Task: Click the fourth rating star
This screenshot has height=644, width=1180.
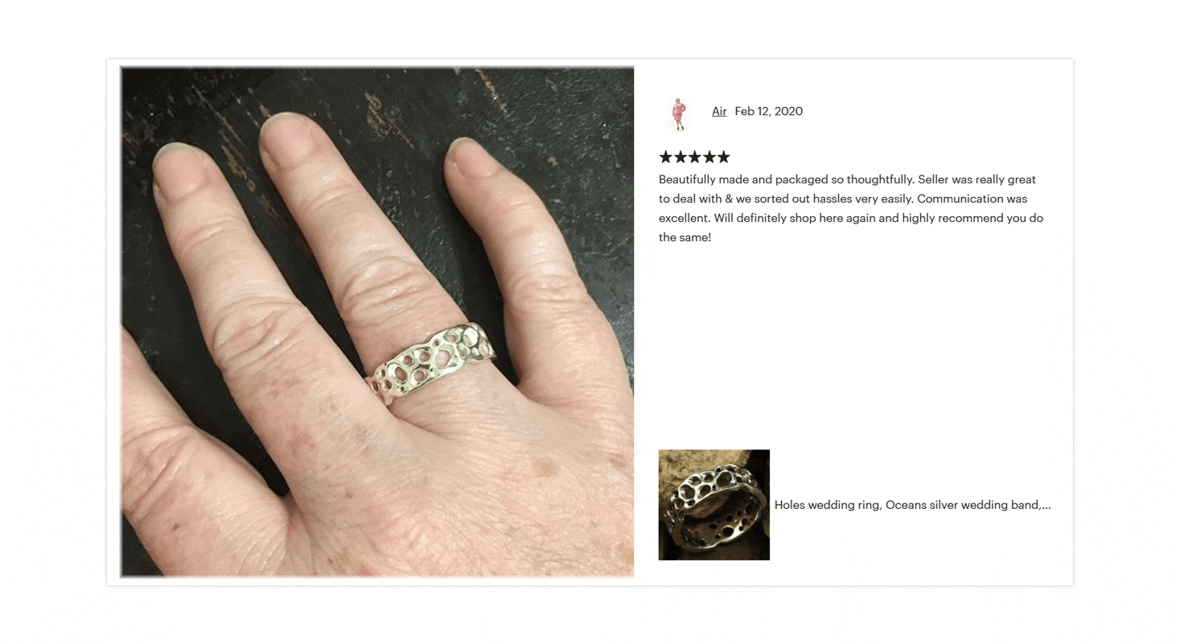Action: 709,157
